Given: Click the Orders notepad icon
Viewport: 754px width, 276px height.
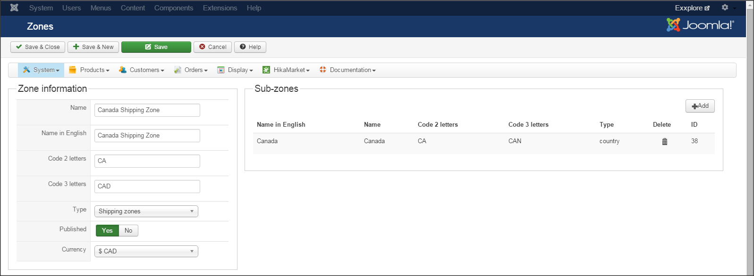Looking at the screenshot, I should click(x=178, y=70).
